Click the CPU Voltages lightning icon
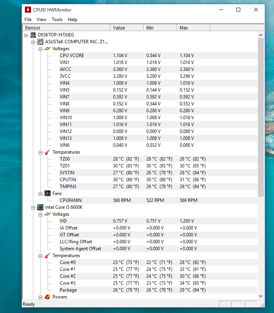This screenshot has width=274, height=313. coord(48,214)
